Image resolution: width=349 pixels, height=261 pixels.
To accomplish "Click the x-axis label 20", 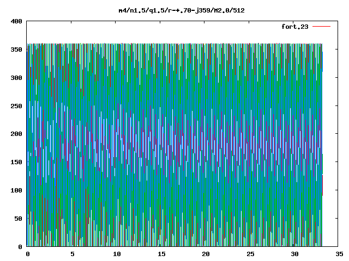I will 206,254.
